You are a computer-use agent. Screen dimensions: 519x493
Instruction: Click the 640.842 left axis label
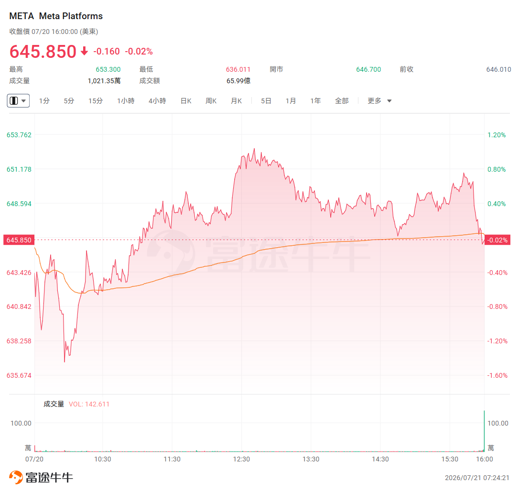coord(19,307)
